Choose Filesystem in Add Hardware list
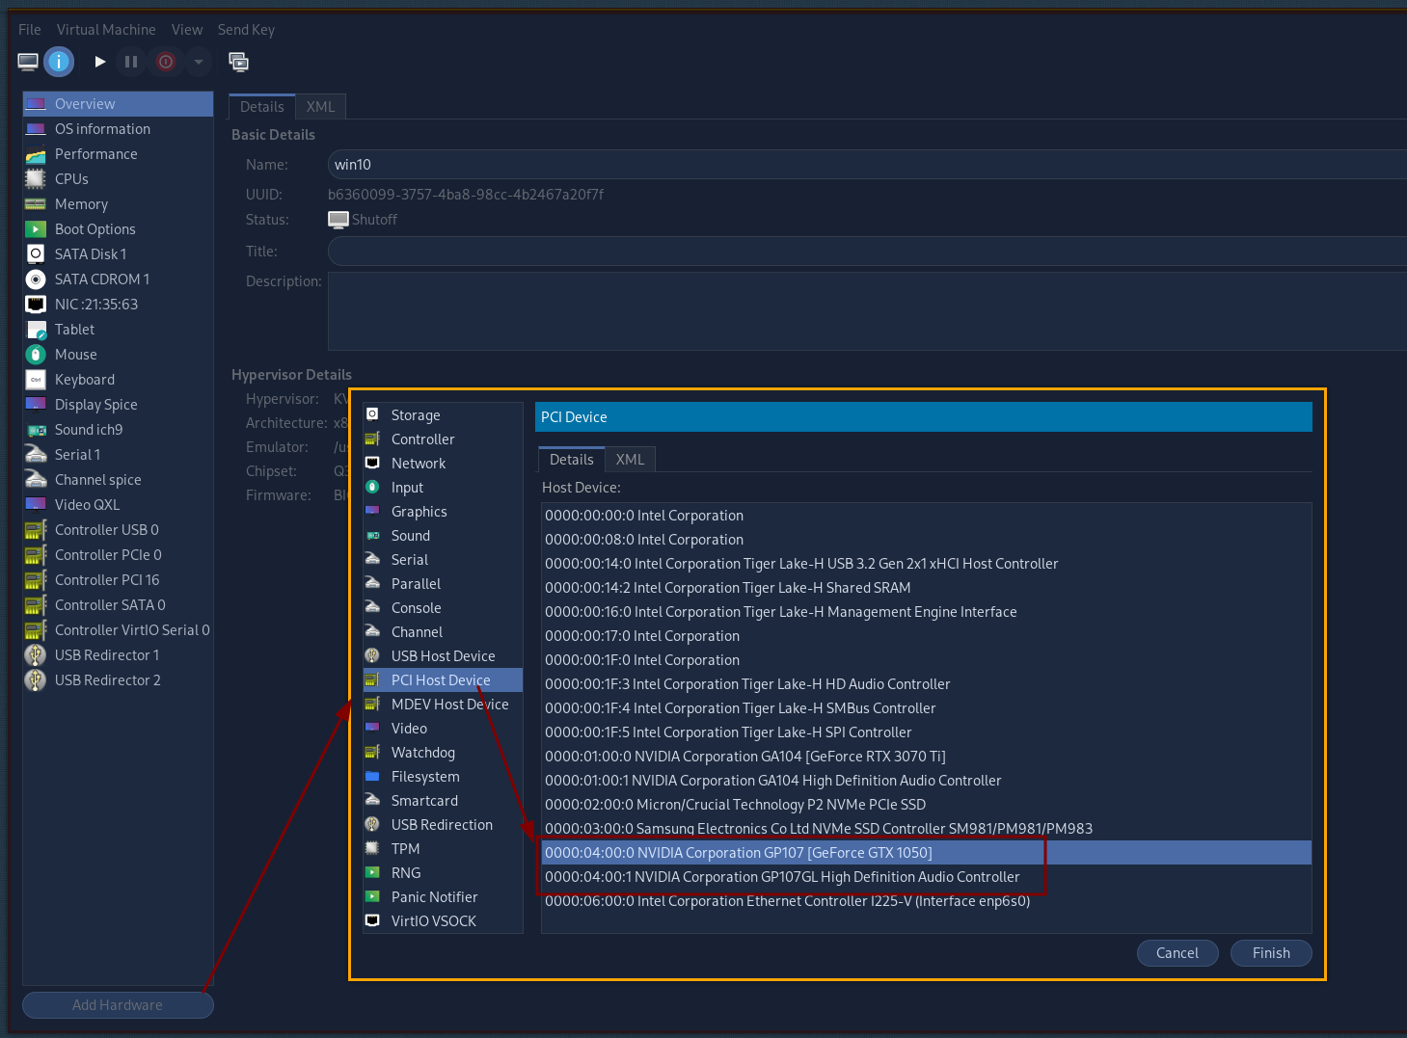This screenshot has height=1038, width=1407. click(x=443, y=777)
